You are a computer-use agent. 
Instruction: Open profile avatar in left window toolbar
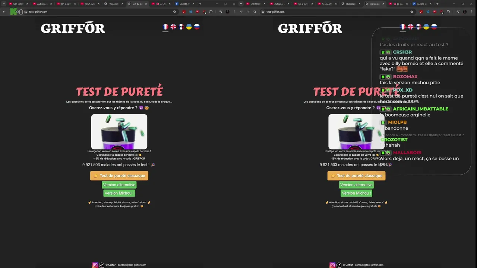[227, 12]
